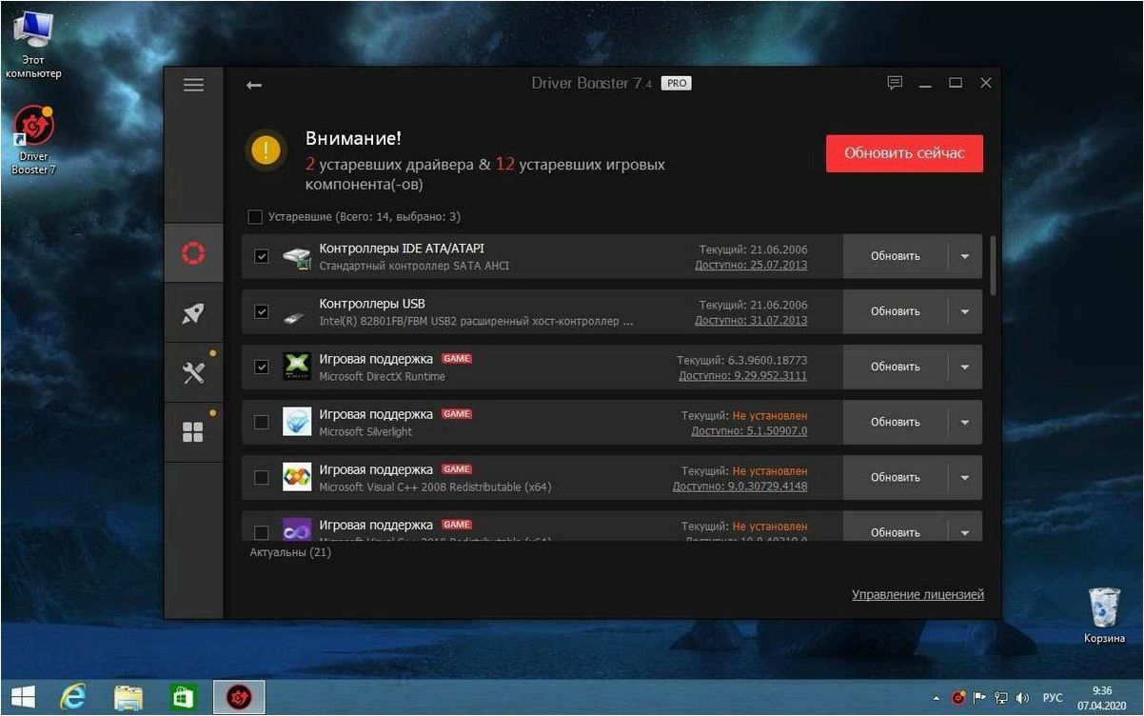
Task: Open the 'Управление лицензией' link
Action: [917, 594]
